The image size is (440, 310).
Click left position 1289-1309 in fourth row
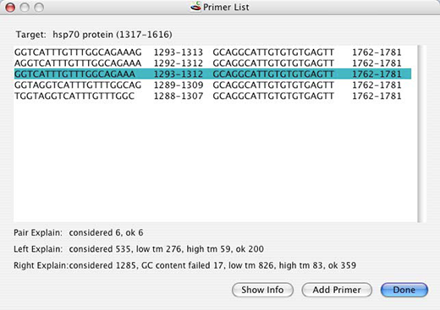click(179, 85)
